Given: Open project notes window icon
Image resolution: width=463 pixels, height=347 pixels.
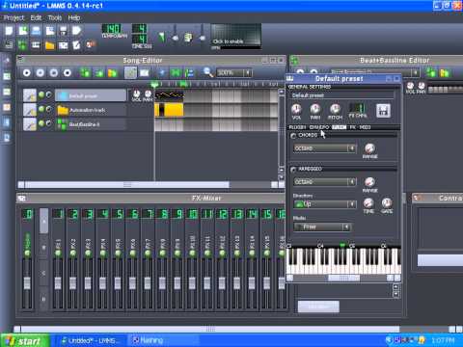Looking at the screenshot, I should 77,45.
